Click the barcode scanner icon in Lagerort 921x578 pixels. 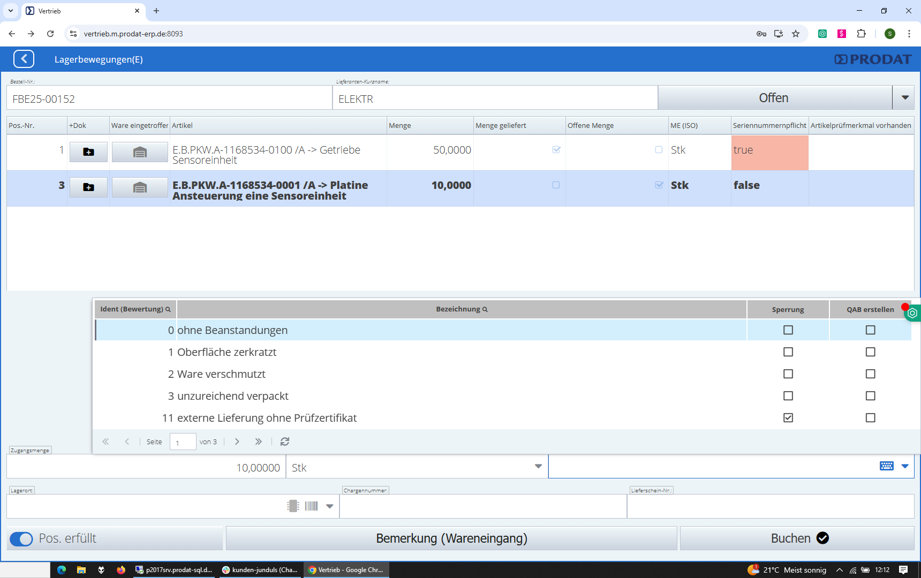[x=311, y=506]
